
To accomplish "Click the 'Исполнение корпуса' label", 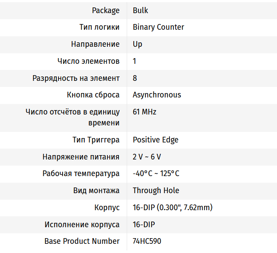I will coord(82,225).
